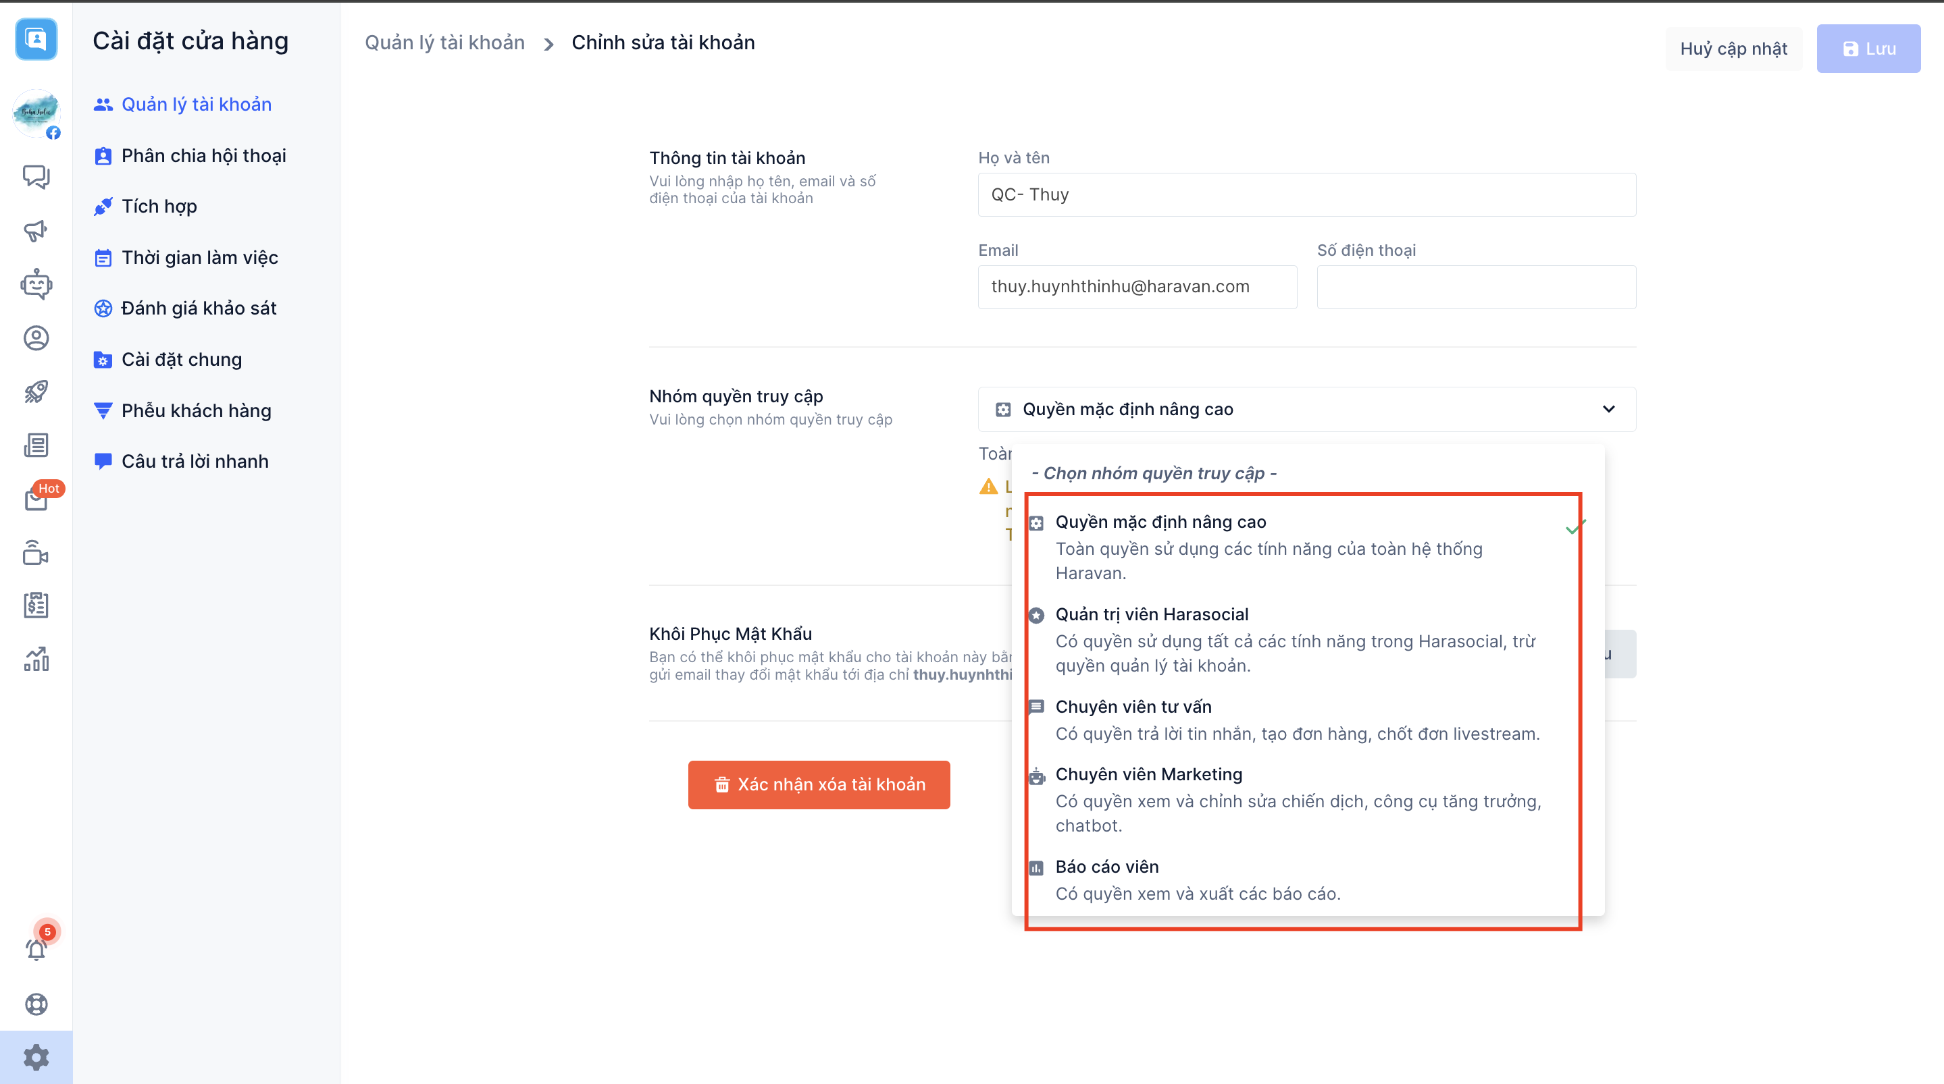
Task: Open the chatbot robot icon
Action: click(36, 284)
